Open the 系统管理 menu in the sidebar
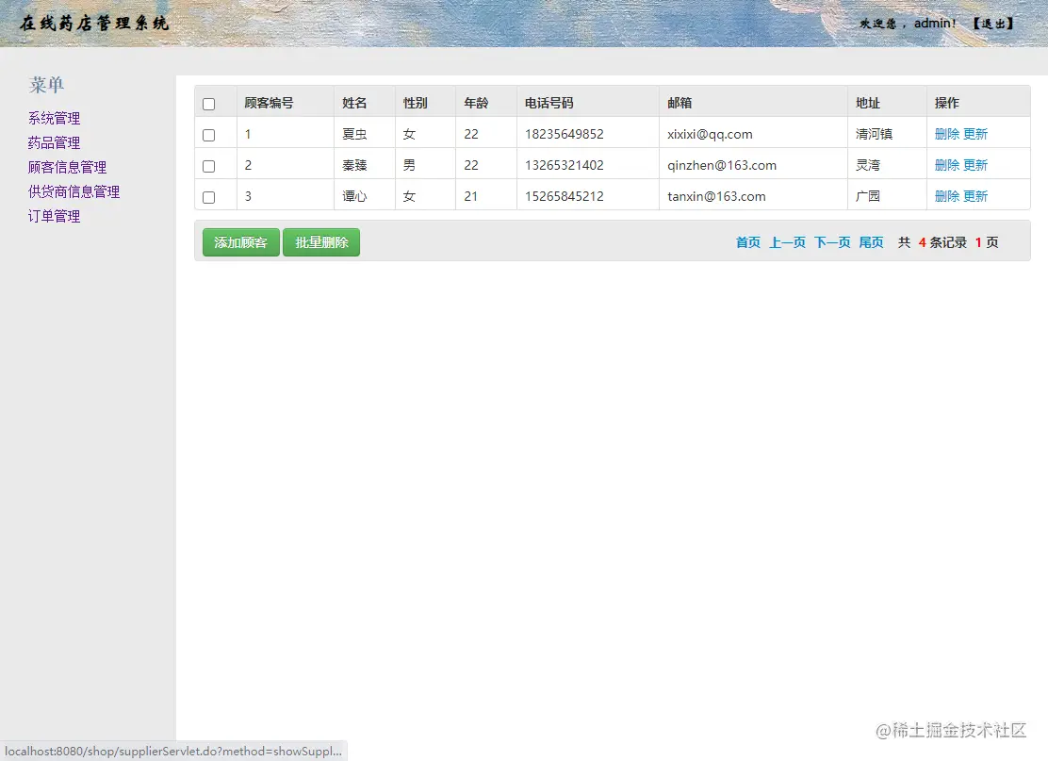This screenshot has height=761, width=1048. (54, 117)
